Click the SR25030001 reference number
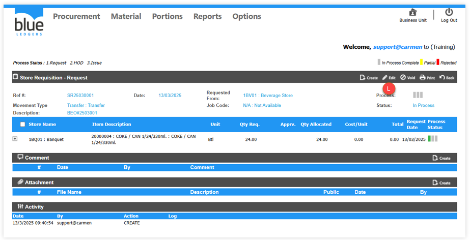 tap(80, 96)
